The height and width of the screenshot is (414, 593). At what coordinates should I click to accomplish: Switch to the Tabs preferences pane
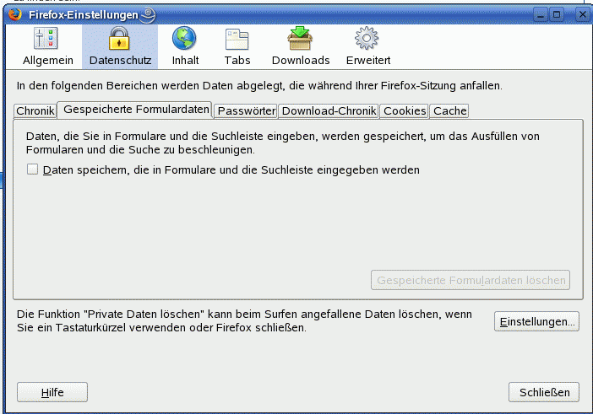[x=237, y=47]
